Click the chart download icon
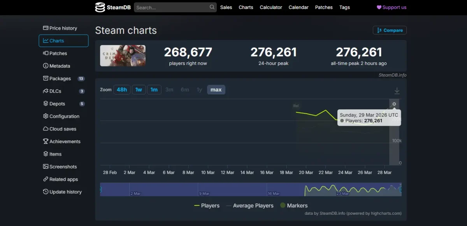 coord(397,90)
